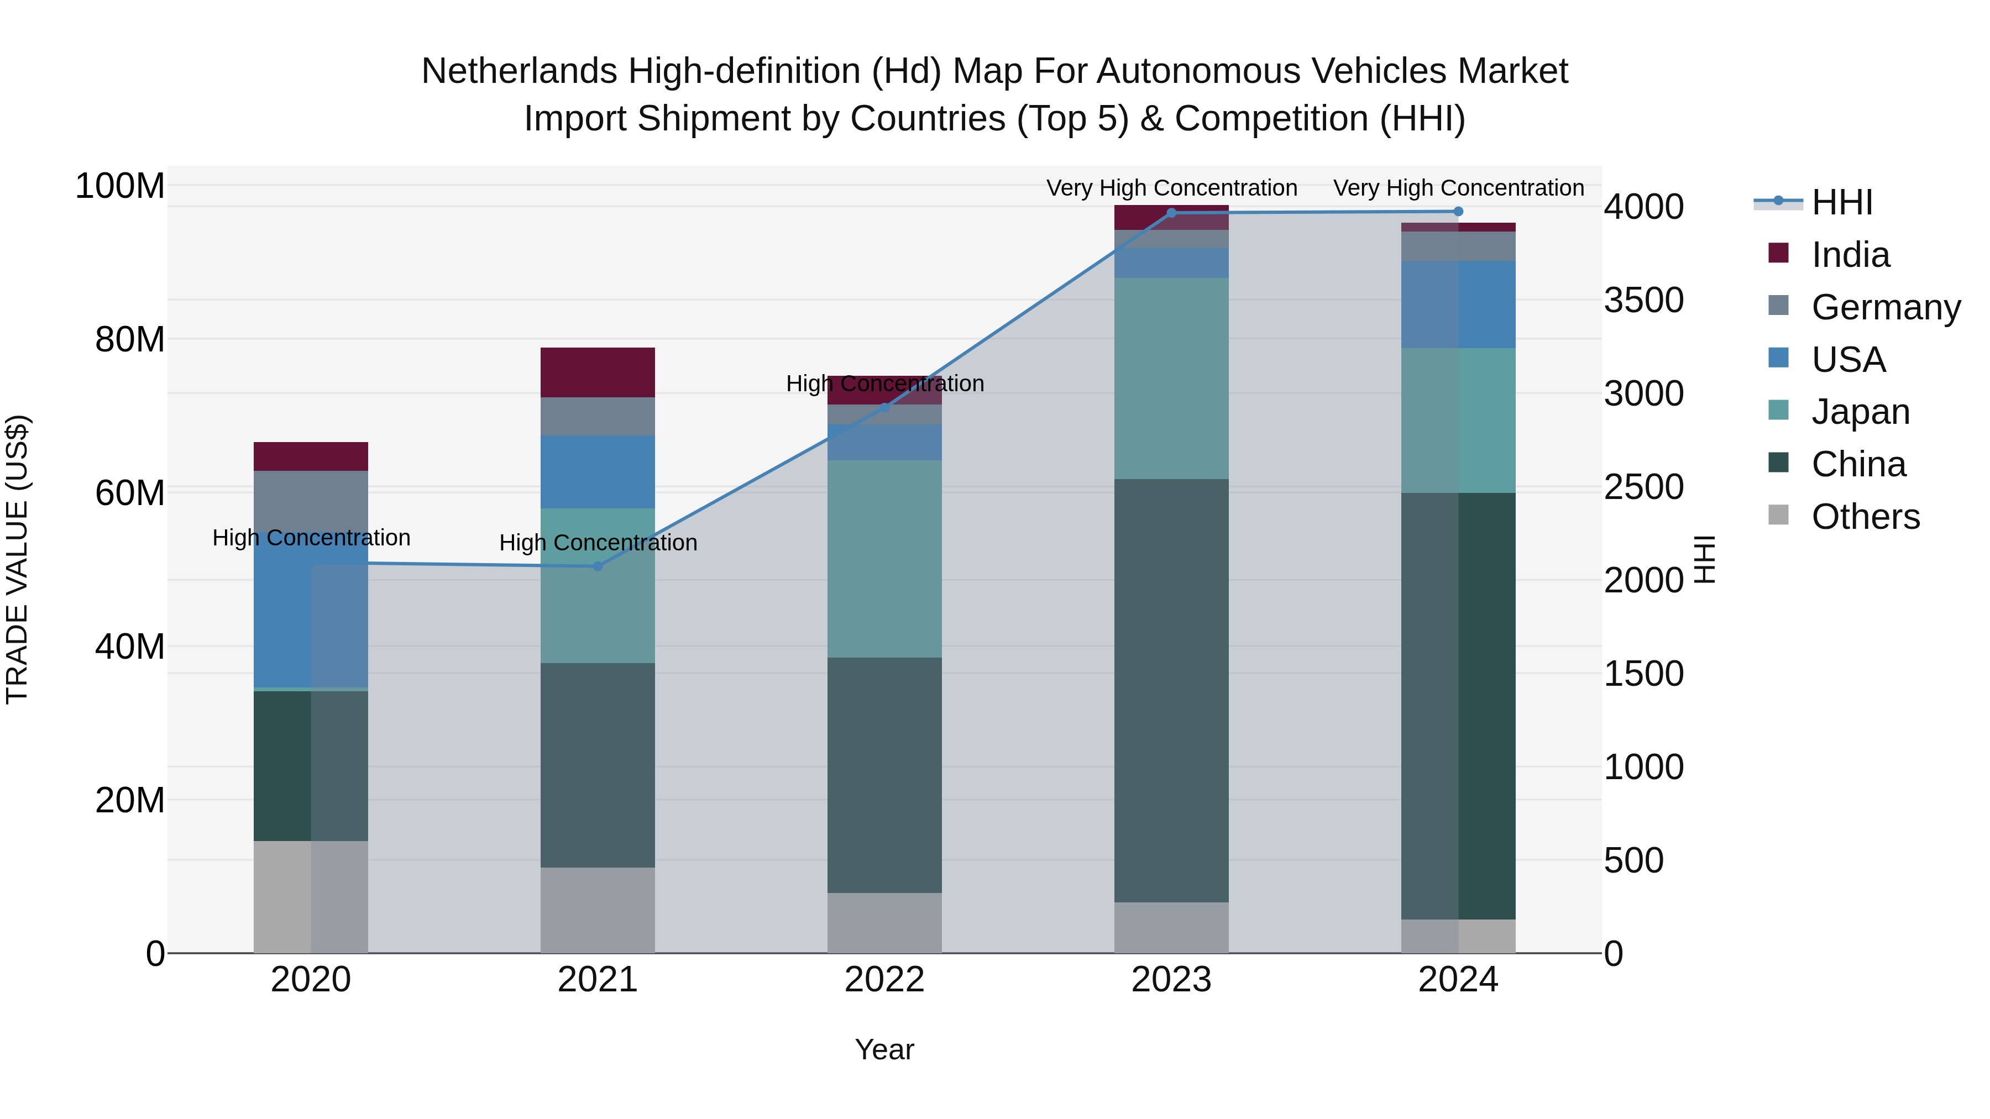The width and height of the screenshot is (1990, 1119).
Task: Click the 2021 India bar segment
Action: pos(598,372)
